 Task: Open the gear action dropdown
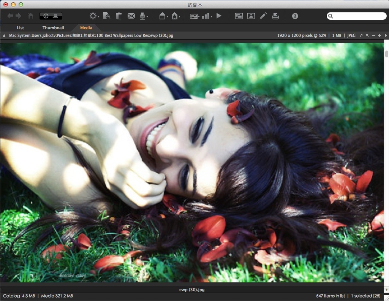(94, 16)
